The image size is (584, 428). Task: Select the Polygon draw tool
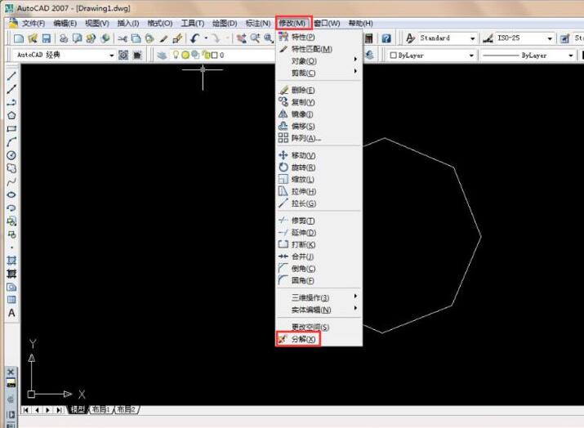11,115
